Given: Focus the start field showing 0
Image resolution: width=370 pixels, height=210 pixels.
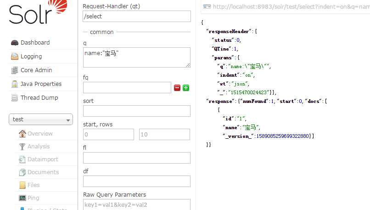Looking at the screenshot, I should pos(108,135).
